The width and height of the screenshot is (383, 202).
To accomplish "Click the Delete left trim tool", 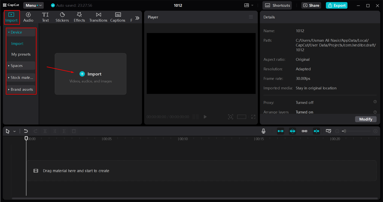I will point(55,131).
